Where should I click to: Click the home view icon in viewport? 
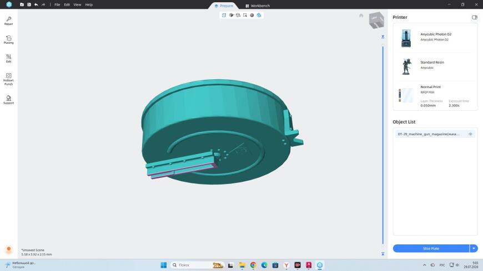[x=361, y=16]
